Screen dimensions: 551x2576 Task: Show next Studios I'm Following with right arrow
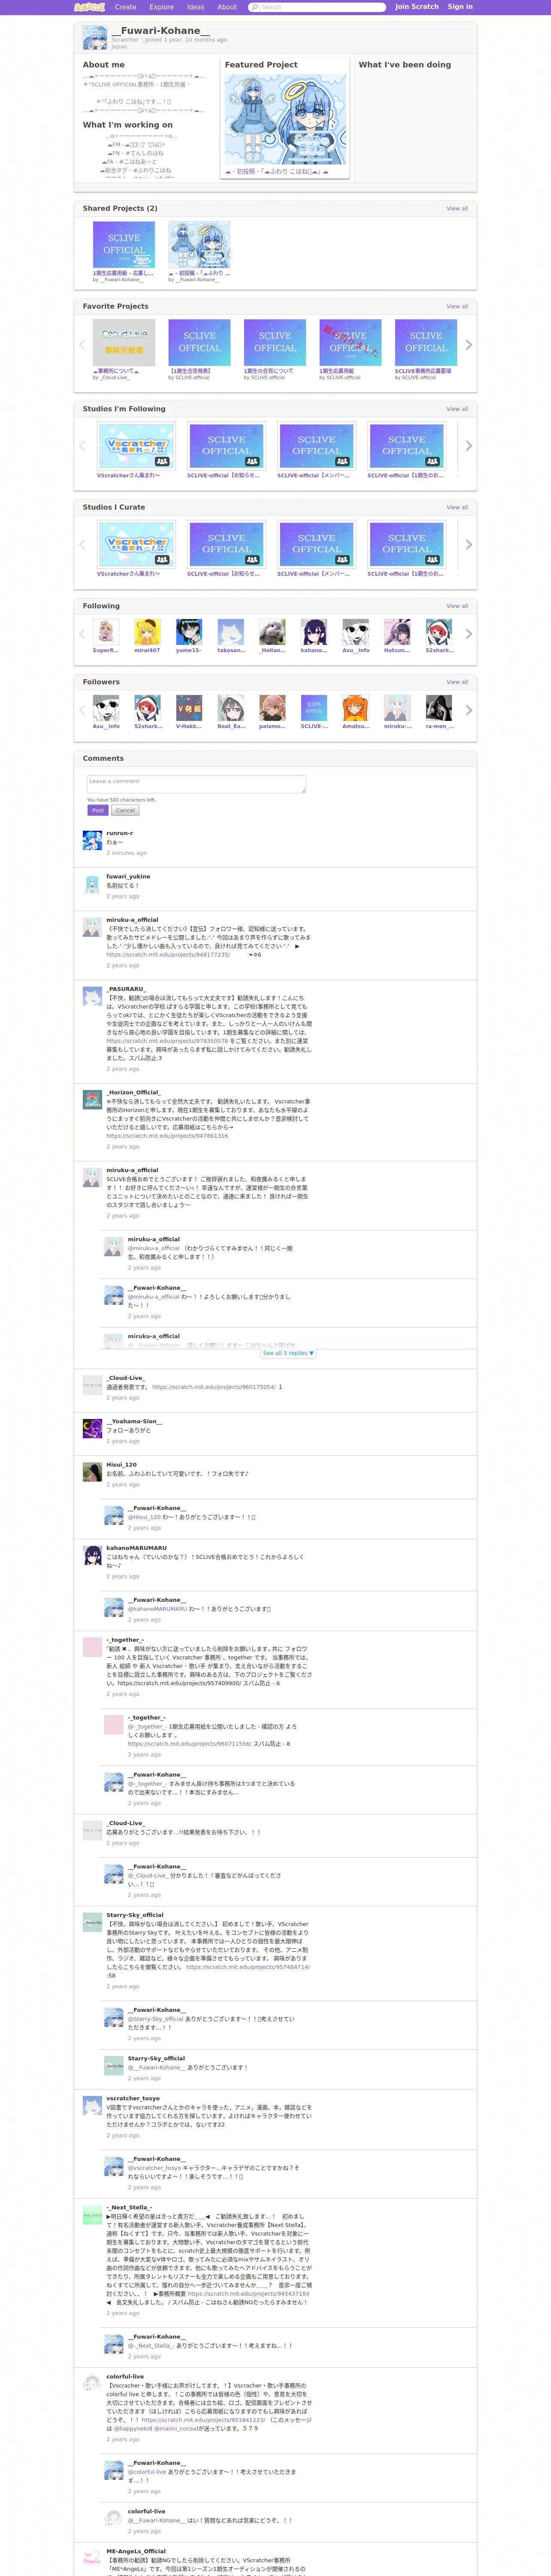(x=468, y=446)
